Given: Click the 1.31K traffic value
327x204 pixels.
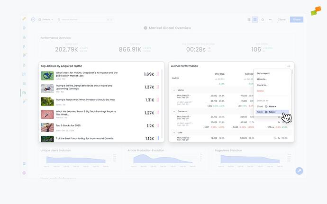Looking at the screenshot, I should coord(150,100).
